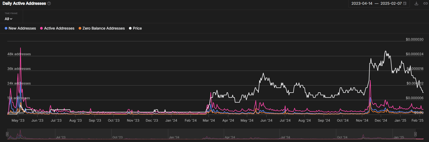The width and height of the screenshot is (429, 142).
Task: Click right handle of range navigator
Action: tap(415, 134)
